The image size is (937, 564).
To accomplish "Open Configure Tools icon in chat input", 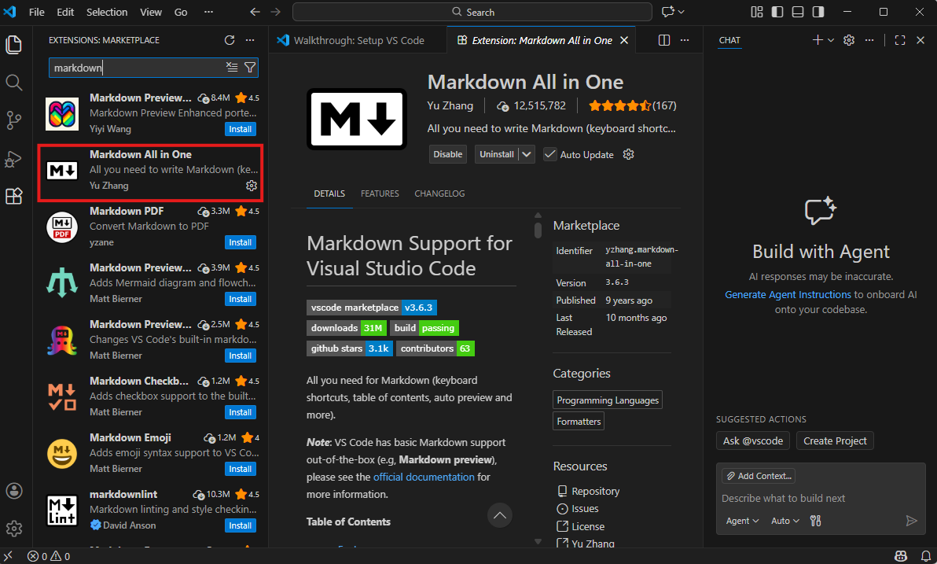I will (816, 521).
